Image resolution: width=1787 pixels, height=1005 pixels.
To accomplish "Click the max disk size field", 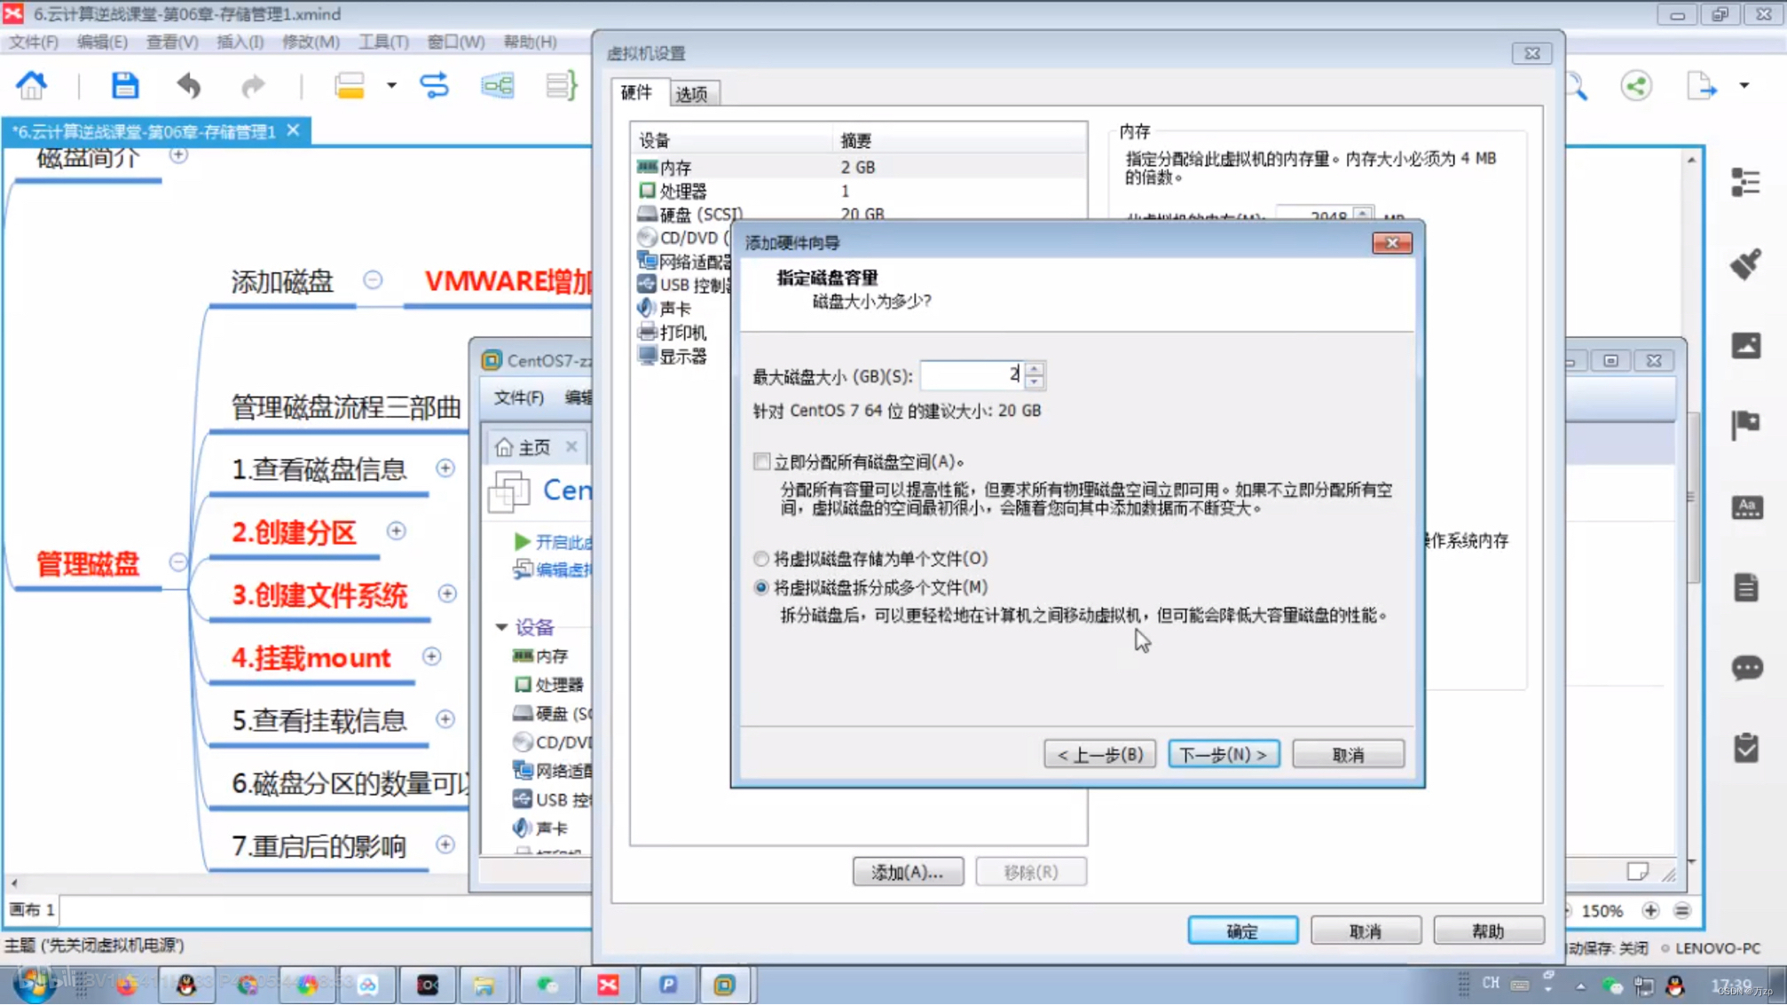I will pos(972,375).
